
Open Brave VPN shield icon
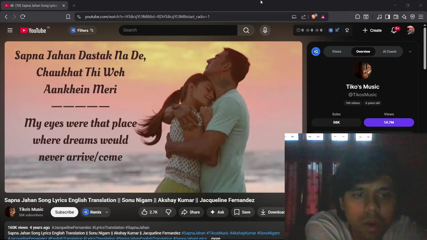pos(413,17)
